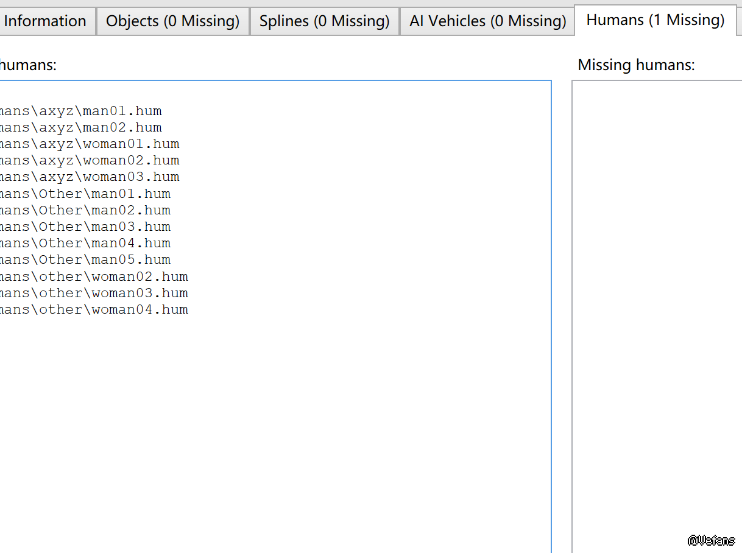Select axyz\woman01.hum in the humans list
The width and height of the screenshot is (742, 553).
[90, 144]
